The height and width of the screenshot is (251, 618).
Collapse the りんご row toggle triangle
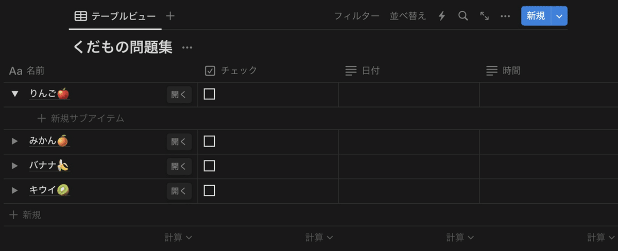15,94
